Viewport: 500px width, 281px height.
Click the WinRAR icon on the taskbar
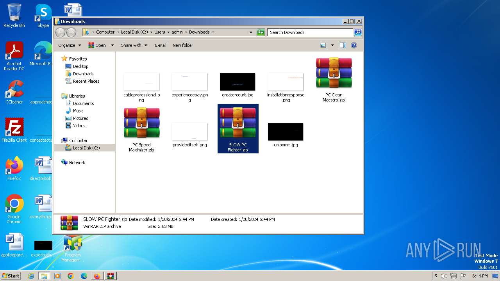coord(110,276)
